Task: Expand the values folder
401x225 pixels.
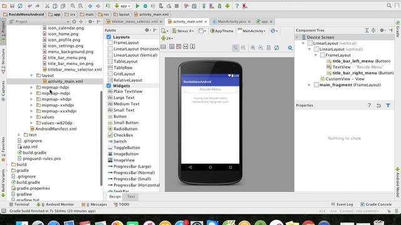Action: 31,117
